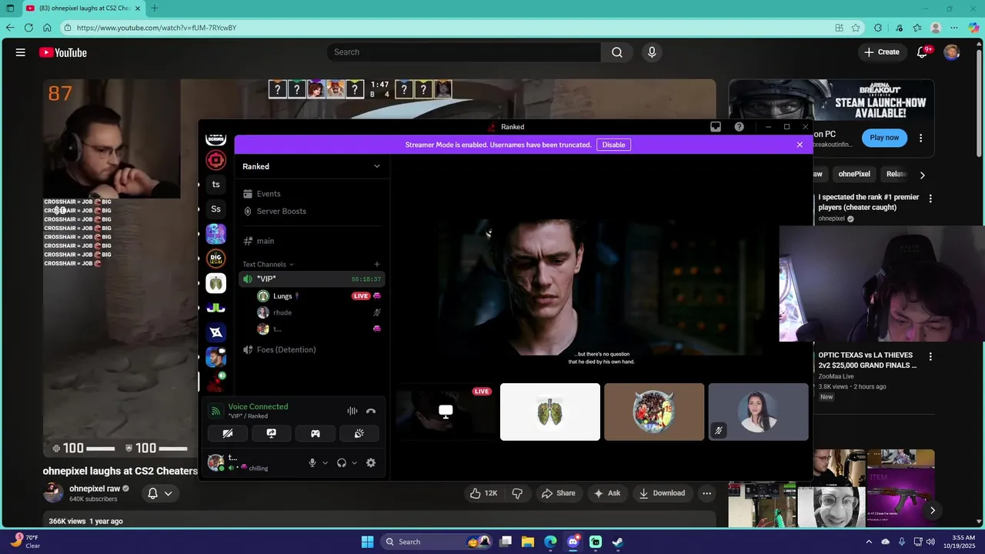985x554 pixels.
Task: Select the ohnePixel filter chip
Action: click(854, 174)
